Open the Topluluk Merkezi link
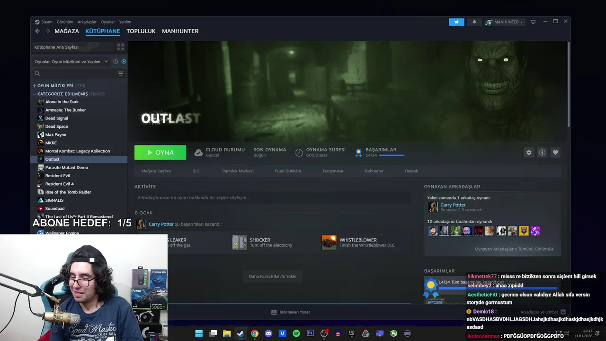Viewport: 606px width, 341px height. [x=238, y=171]
